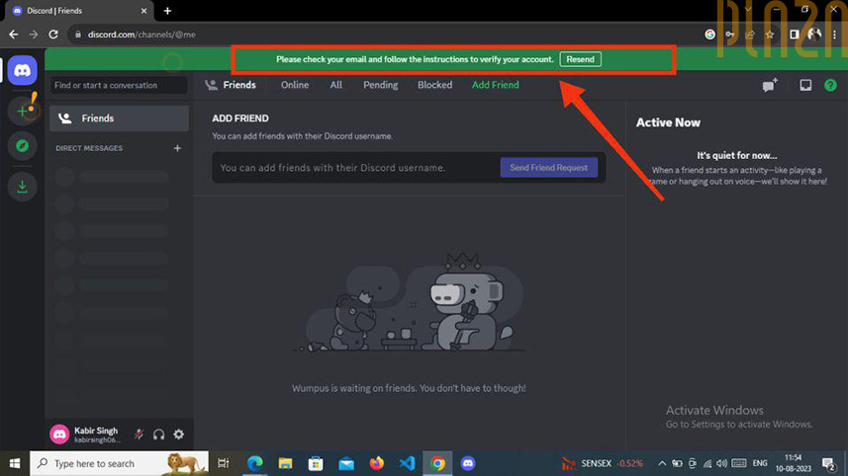The image size is (848, 476).
Task: Click Google icon in address bar
Action: click(x=710, y=35)
